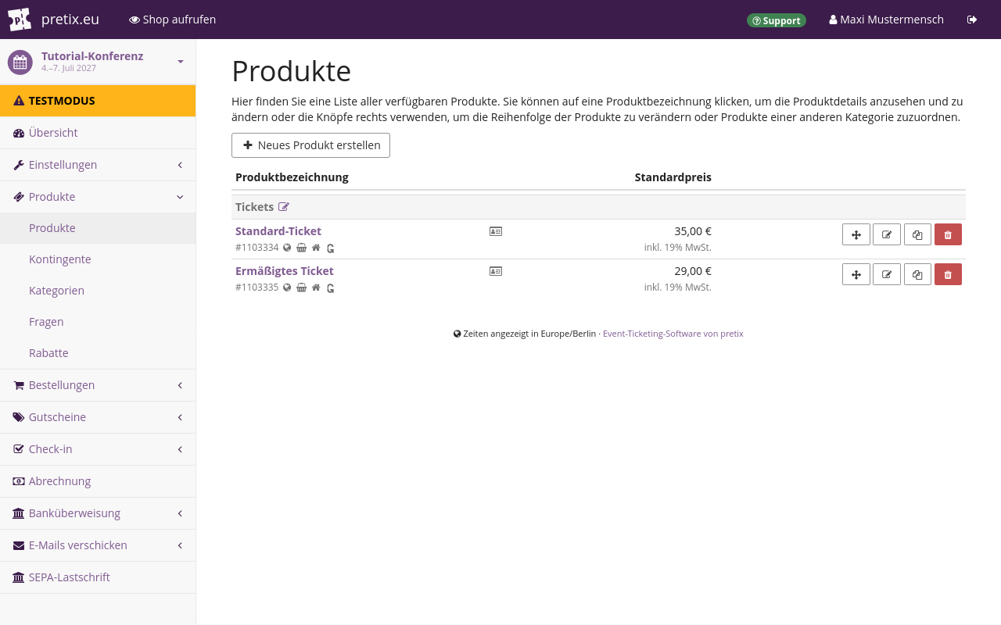The width and height of the screenshot is (1001, 625).
Task: Open the Standard-Ticket product link
Action: click(278, 231)
